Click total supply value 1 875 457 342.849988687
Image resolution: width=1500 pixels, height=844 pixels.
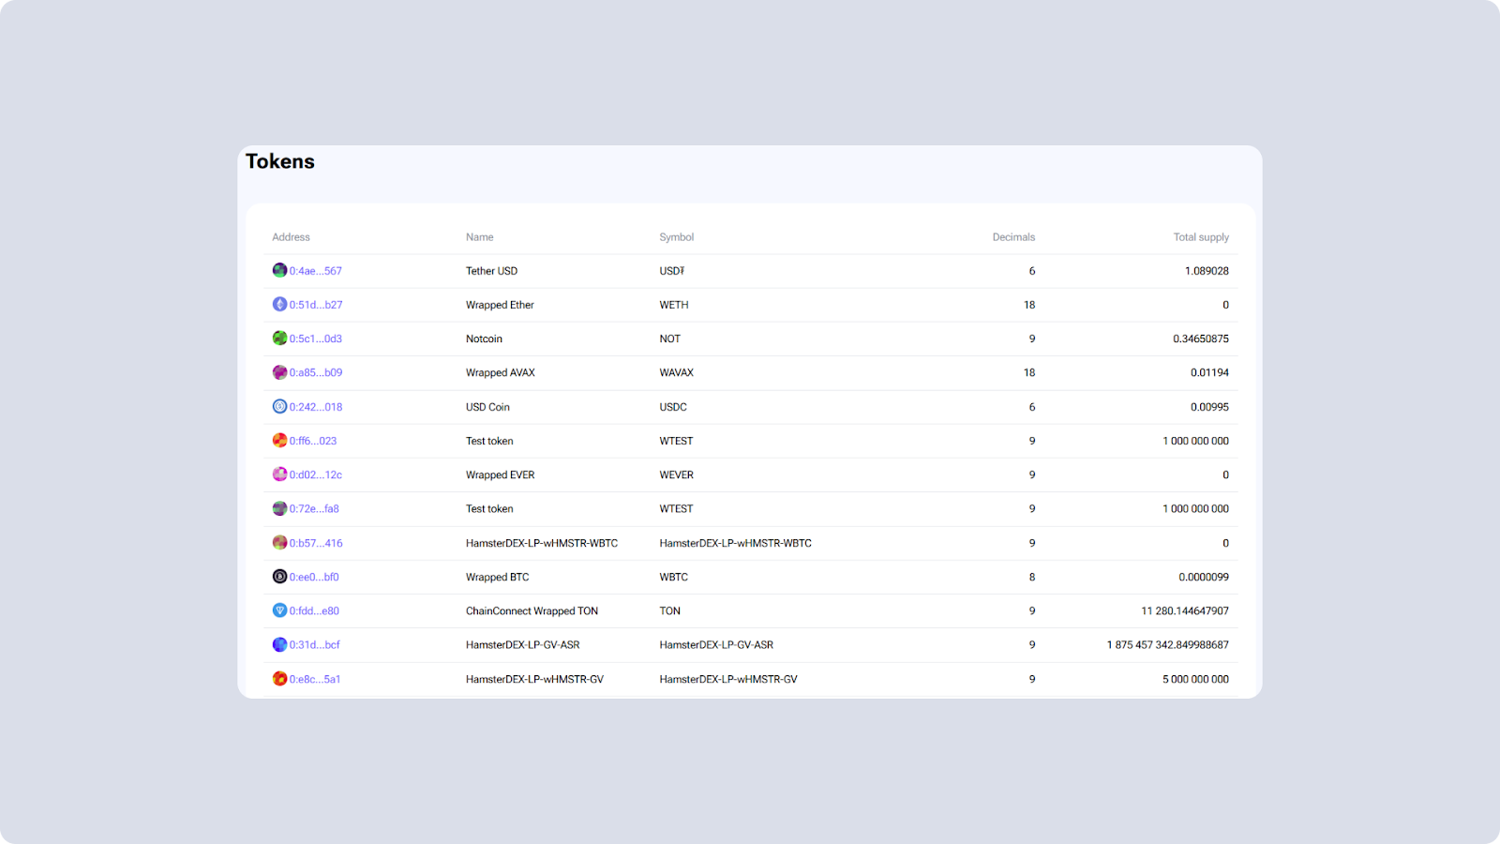point(1168,644)
